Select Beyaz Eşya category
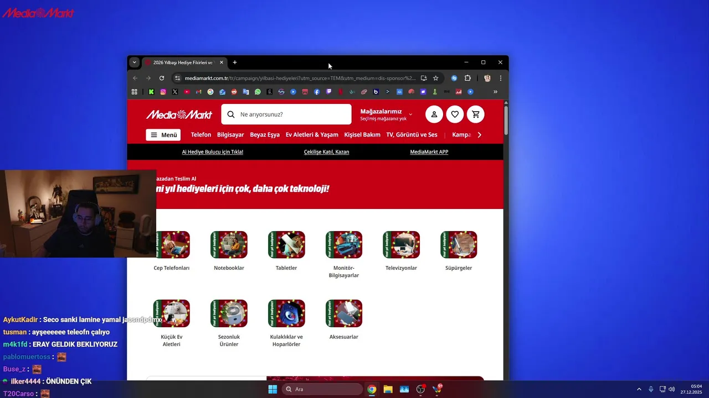The height and width of the screenshot is (398, 709). tap(265, 135)
